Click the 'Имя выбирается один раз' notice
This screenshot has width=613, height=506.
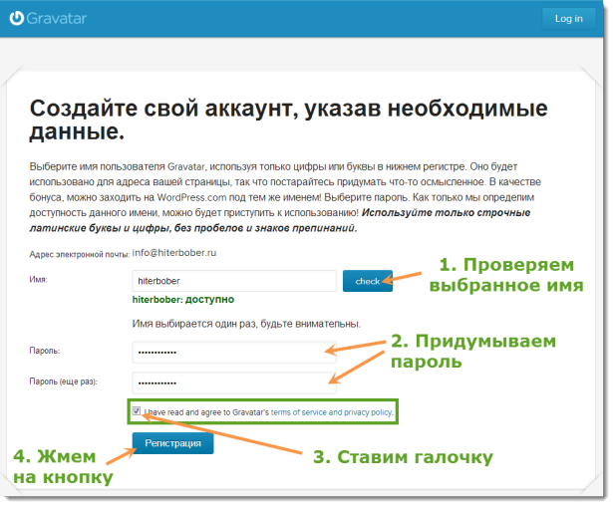click(246, 324)
